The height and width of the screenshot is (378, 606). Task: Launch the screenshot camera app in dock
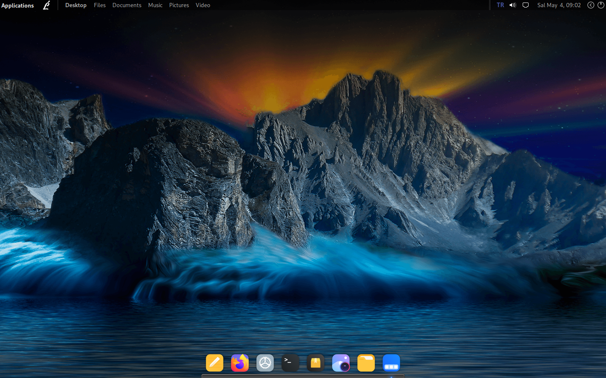coord(341,363)
